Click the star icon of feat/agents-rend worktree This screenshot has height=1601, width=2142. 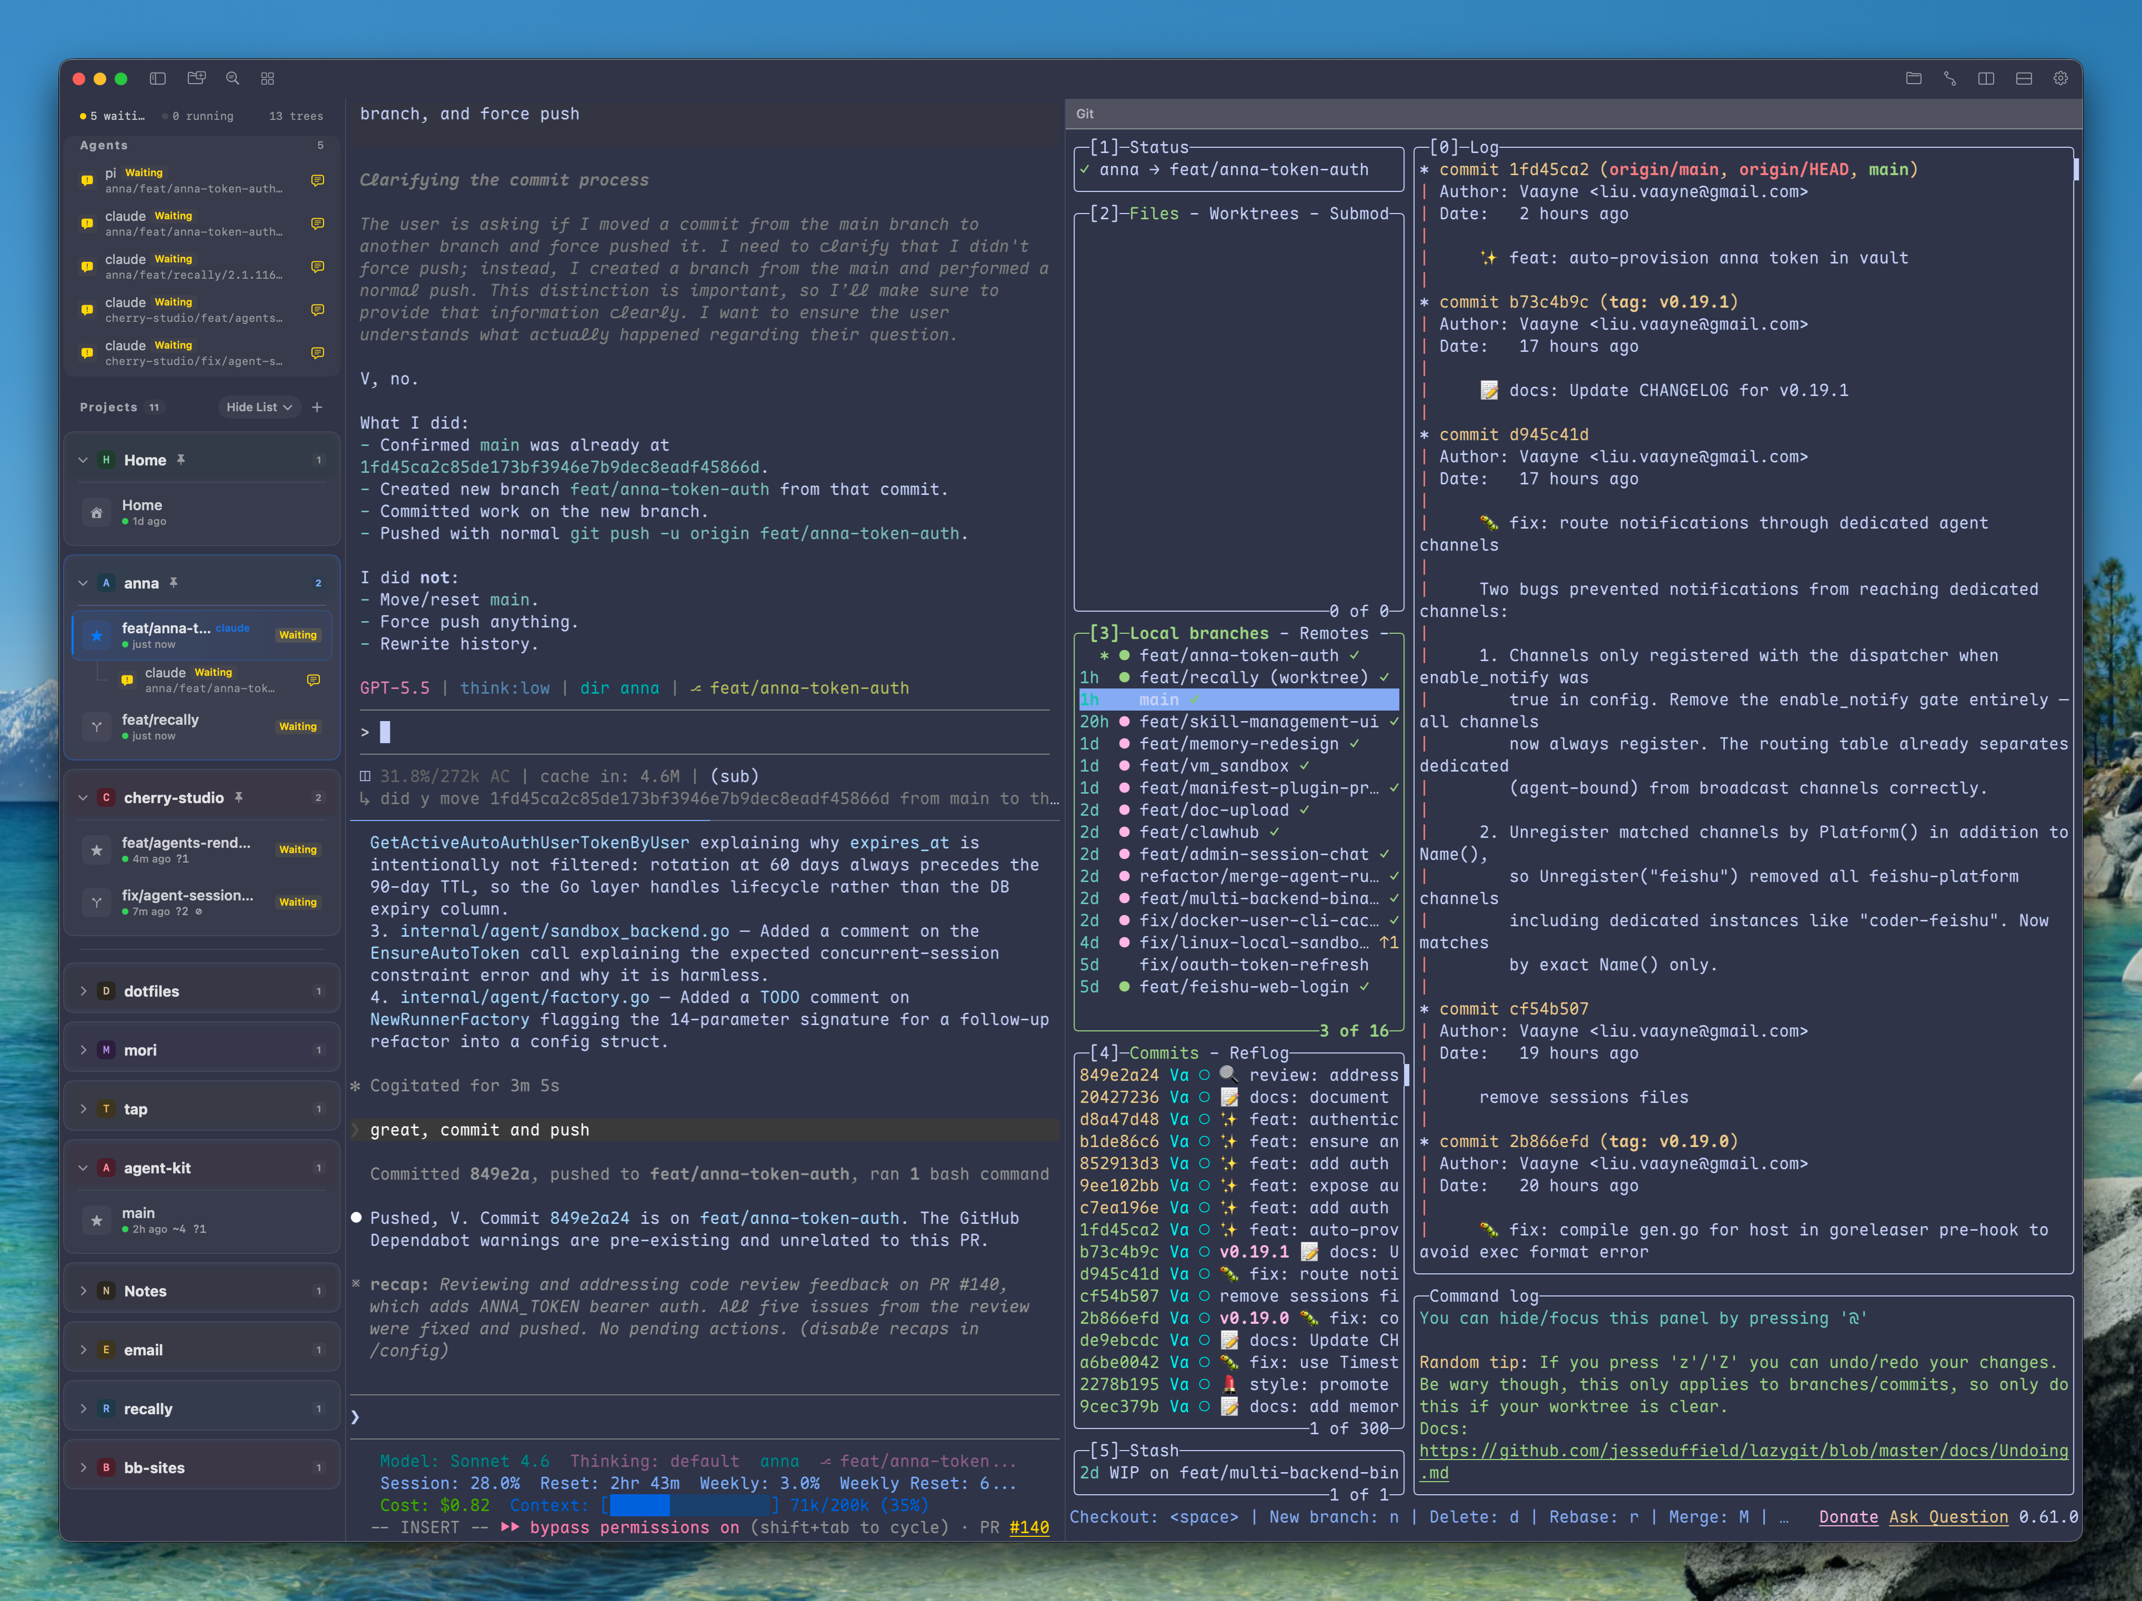(x=97, y=850)
